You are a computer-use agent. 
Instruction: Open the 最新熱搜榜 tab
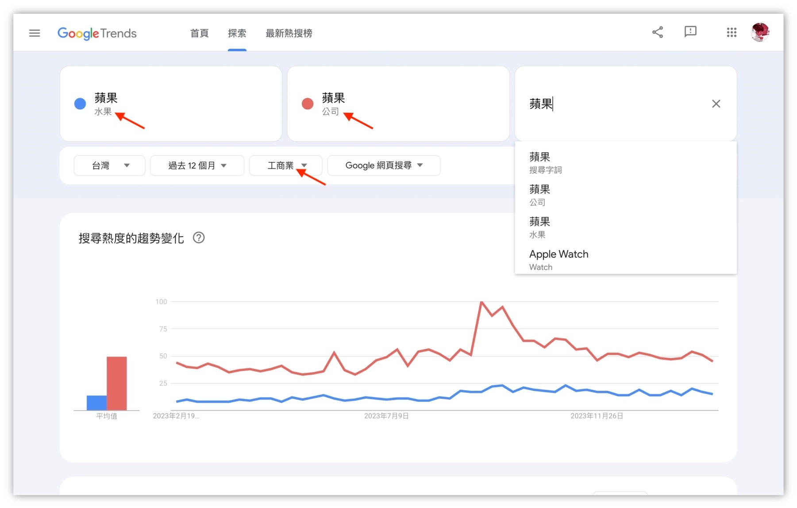(x=289, y=33)
